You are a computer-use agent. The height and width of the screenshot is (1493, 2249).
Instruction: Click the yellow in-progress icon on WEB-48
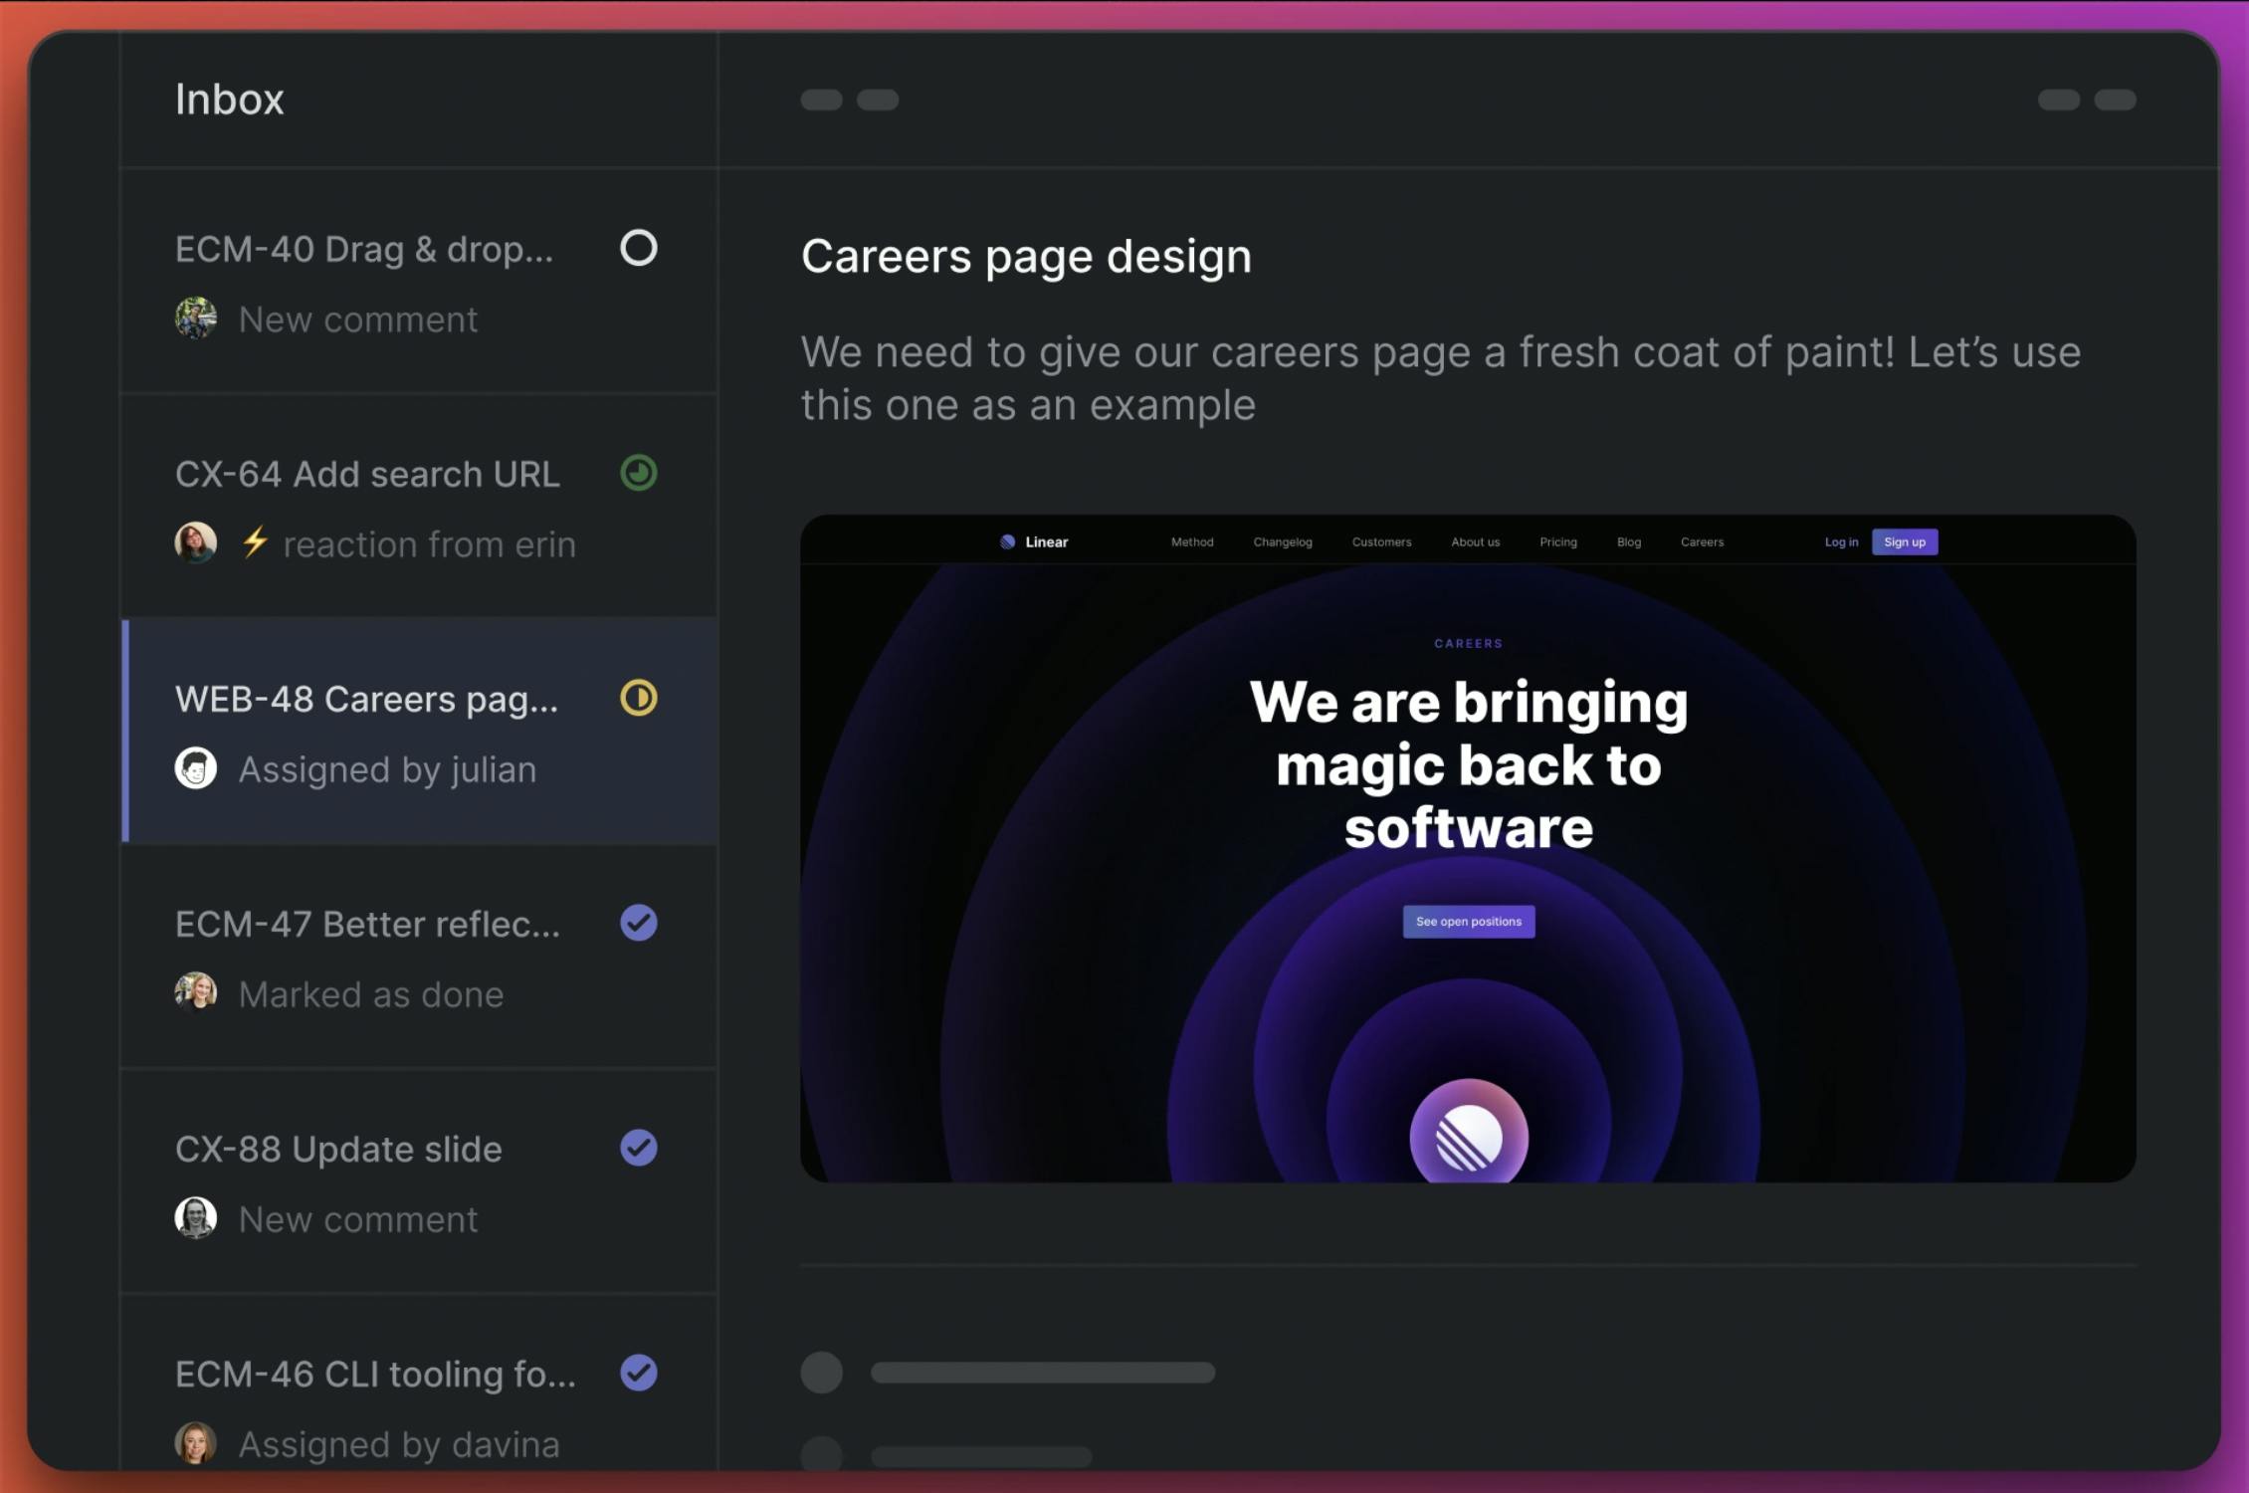click(x=638, y=698)
